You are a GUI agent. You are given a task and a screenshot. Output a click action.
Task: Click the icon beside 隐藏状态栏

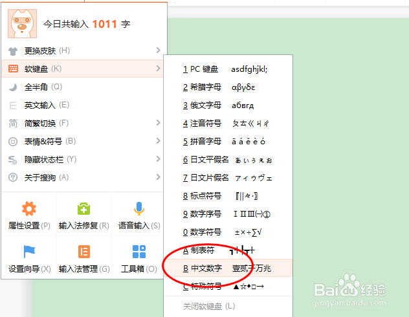click(12, 160)
